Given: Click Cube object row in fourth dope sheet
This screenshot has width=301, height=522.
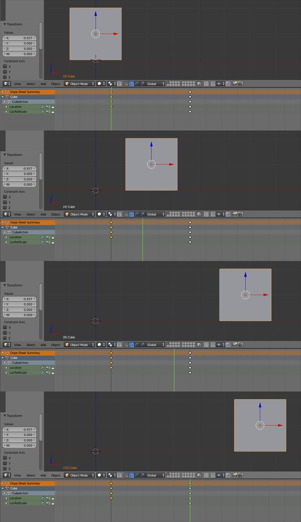Looking at the screenshot, I should pos(27,488).
